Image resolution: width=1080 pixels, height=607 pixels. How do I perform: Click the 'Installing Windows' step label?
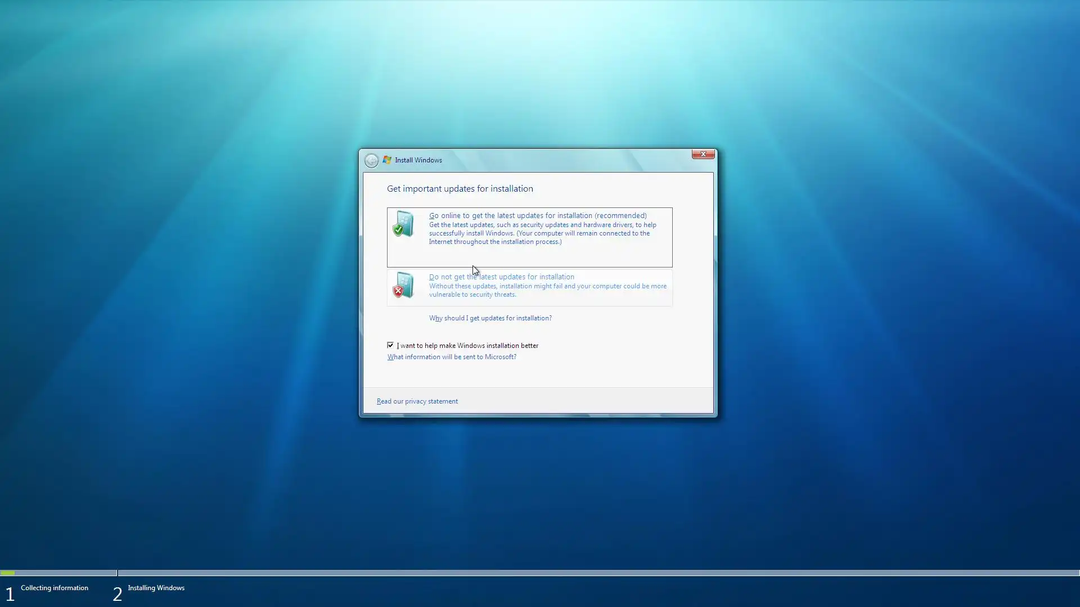coord(156,588)
